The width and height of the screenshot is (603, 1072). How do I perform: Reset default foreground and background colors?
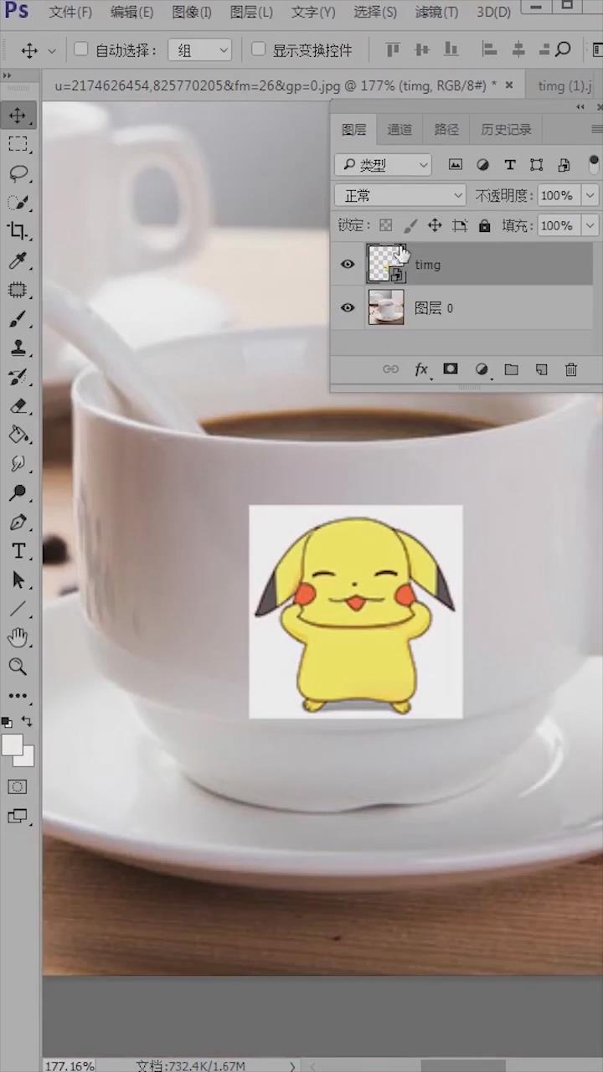[7, 721]
